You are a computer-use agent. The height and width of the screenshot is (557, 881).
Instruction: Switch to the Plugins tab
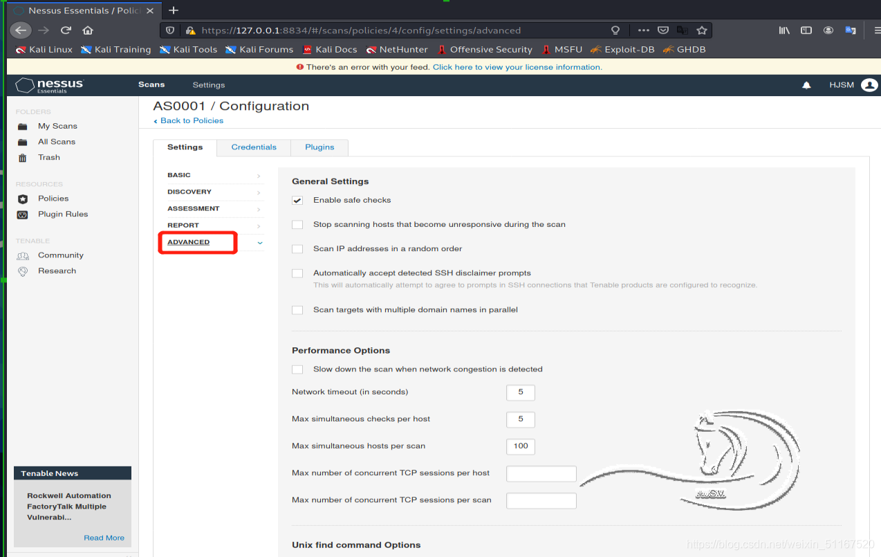(x=319, y=147)
